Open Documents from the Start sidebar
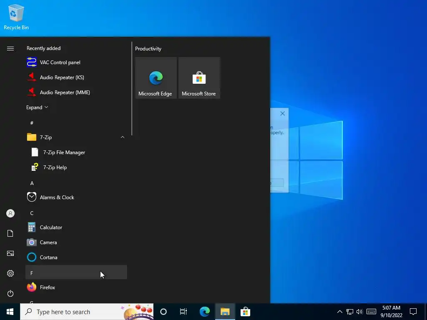 [x=10, y=233]
